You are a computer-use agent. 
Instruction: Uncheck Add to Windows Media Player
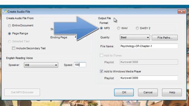coord(101,71)
